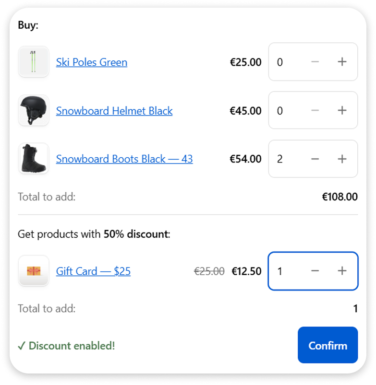The height and width of the screenshot is (385, 376).
Task: Open the Gift Card — $25 link
Action: pyautogui.click(x=93, y=271)
